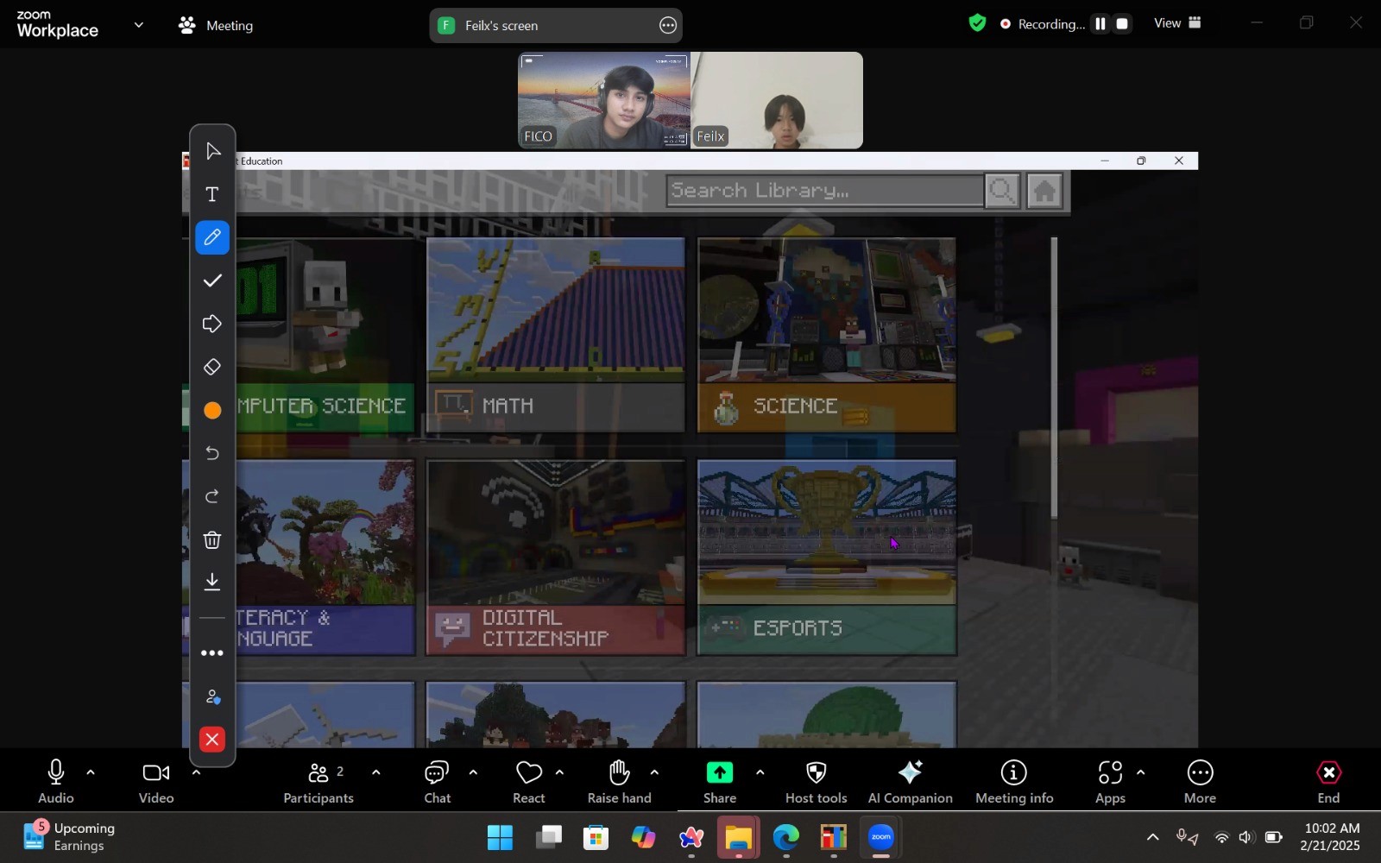Expand Raise hand options arrow
Image resolution: width=1381 pixels, height=863 pixels.
click(654, 773)
